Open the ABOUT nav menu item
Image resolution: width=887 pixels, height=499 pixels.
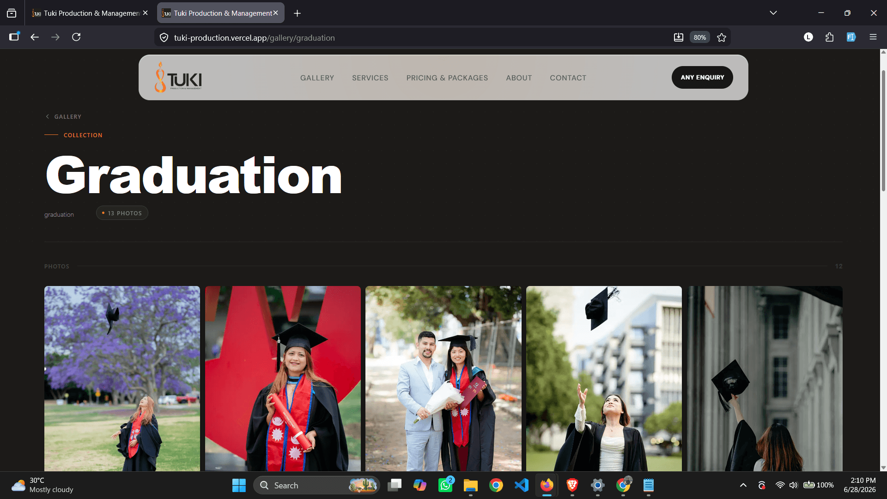(519, 78)
